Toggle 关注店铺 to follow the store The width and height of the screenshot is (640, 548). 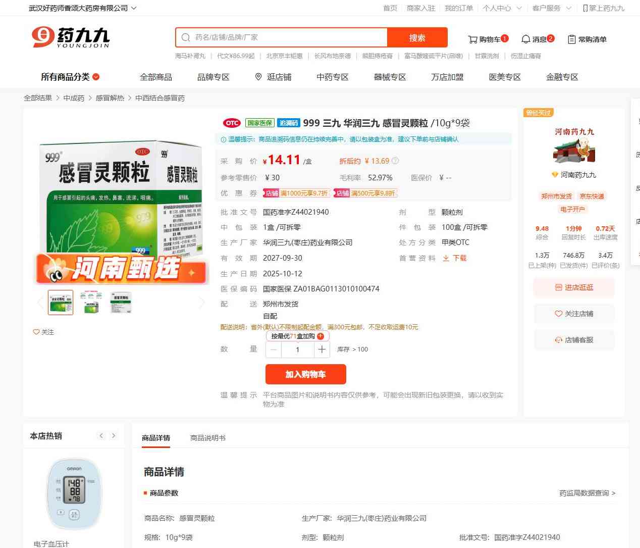pos(574,314)
